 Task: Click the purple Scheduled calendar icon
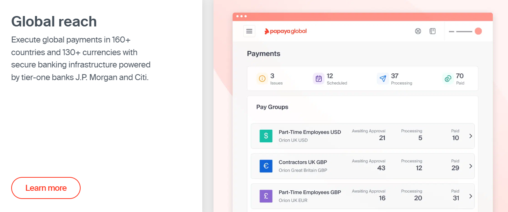[319, 79]
